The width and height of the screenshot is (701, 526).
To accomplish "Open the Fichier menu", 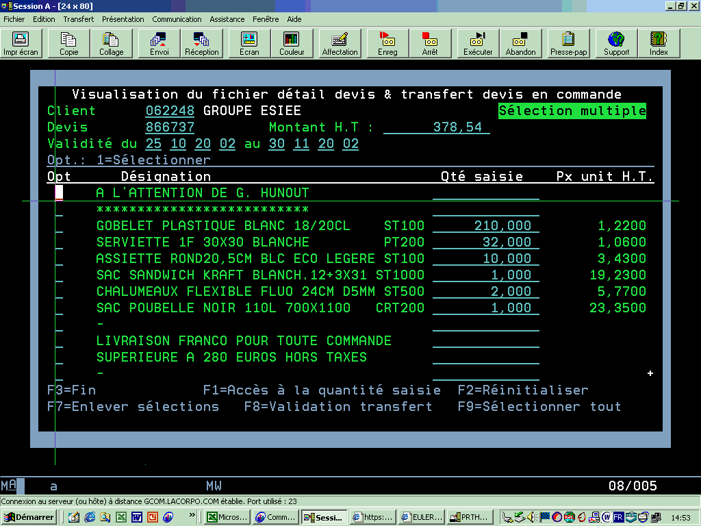I will coord(14,19).
